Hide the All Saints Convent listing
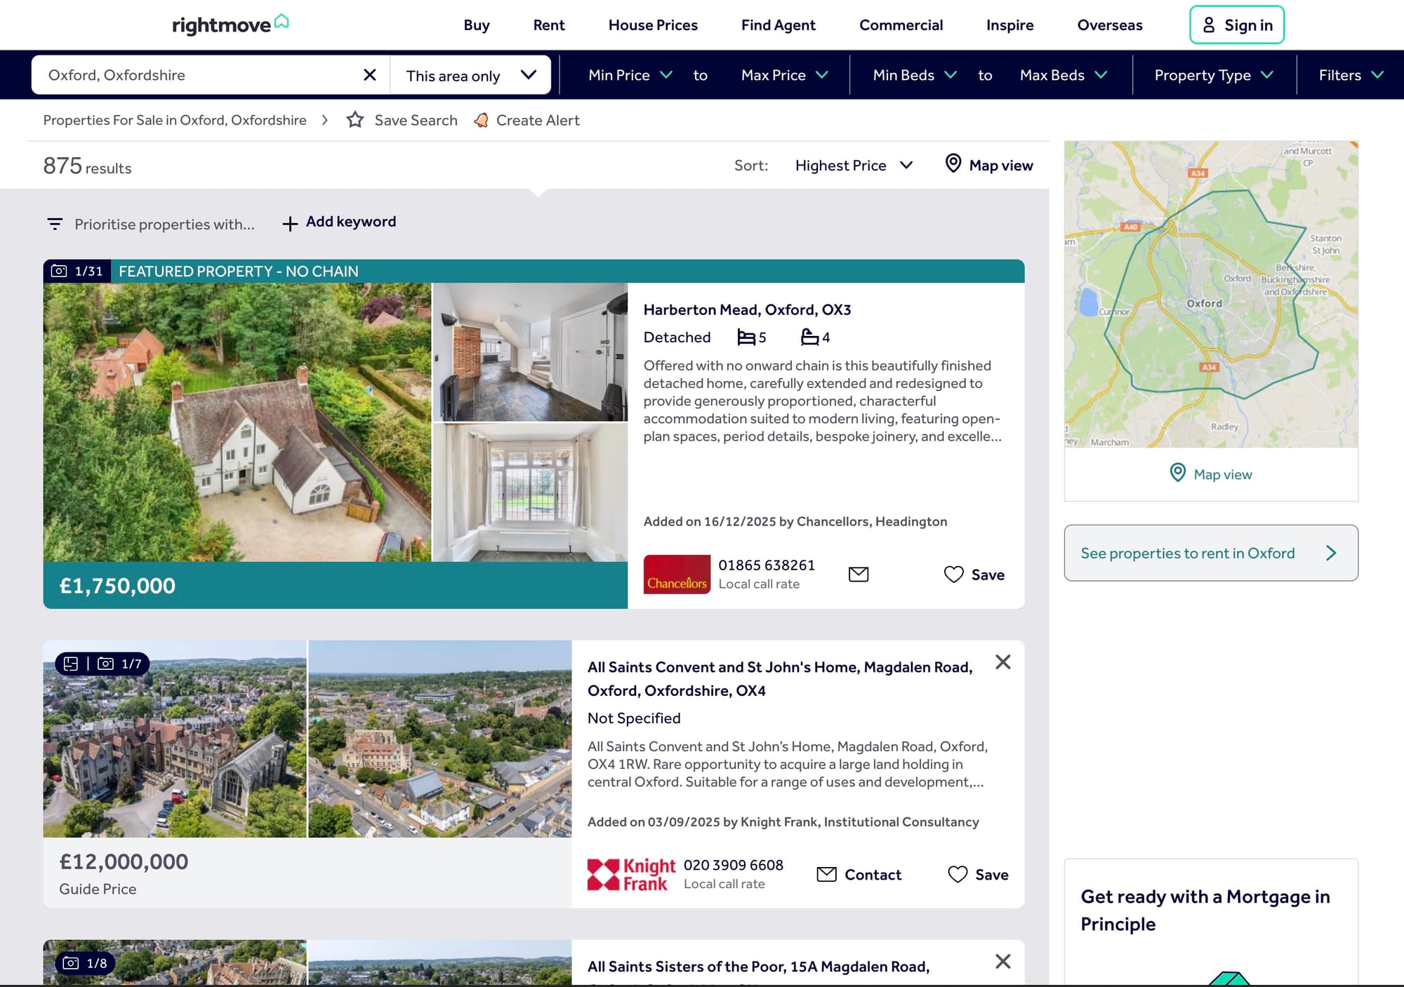This screenshot has width=1404, height=987. tap(1003, 662)
